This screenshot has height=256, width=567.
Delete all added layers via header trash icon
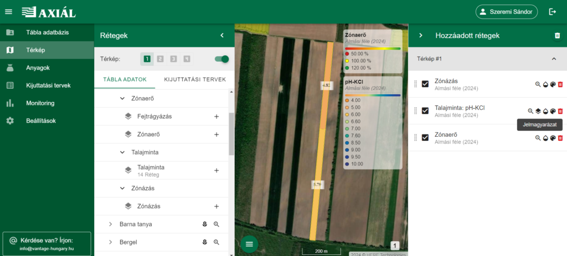(557, 35)
